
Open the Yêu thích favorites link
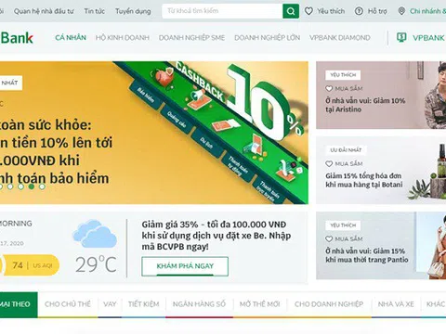click(x=331, y=11)
